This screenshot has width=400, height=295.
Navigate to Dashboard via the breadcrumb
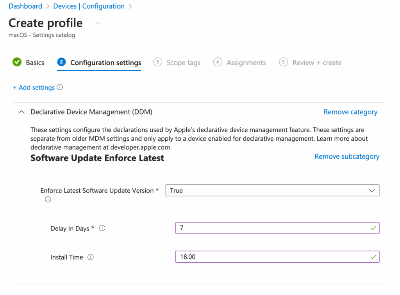coord(25,6)
